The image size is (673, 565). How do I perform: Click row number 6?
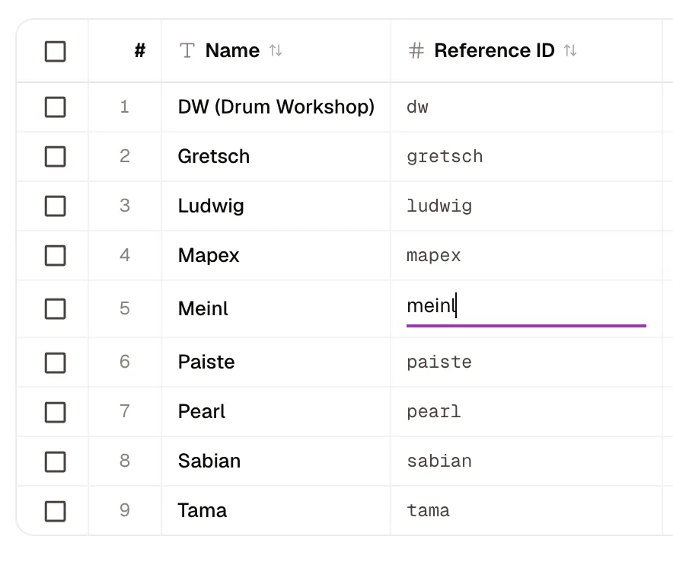pos(124,362)
